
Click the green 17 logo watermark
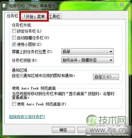[x=92, y=121]
